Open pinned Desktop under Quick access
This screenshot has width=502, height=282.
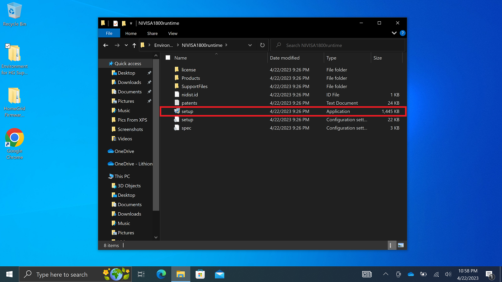tap(126, 73)
